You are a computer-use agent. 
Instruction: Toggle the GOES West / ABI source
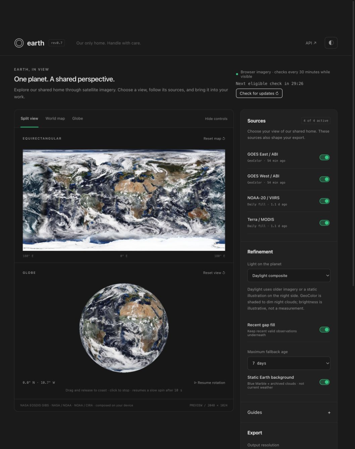click(x=324, y=179)
